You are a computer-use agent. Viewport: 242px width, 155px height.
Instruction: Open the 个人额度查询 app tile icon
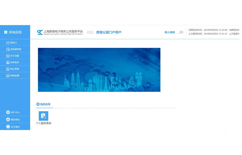coord(43,116)
